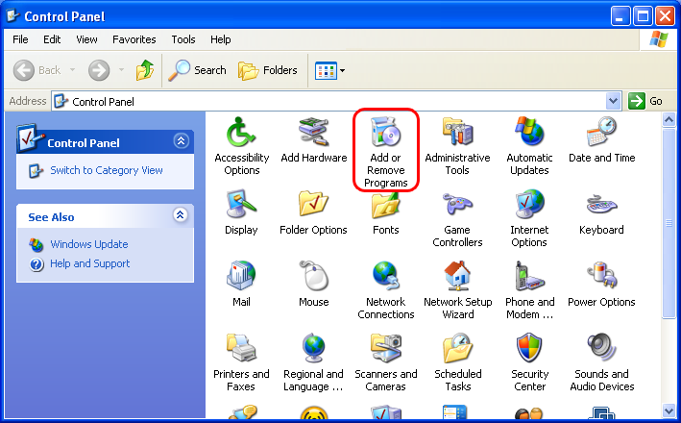Open the Add Hardware wizard
This screenshot has height=423, width=681.
click(313, 140)
